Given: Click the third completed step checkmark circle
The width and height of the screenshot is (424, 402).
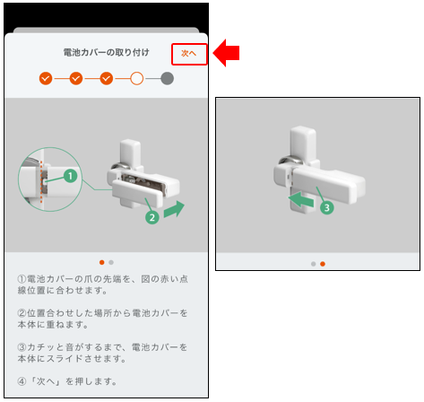Looking at the screenshot, I should [107, 79].
